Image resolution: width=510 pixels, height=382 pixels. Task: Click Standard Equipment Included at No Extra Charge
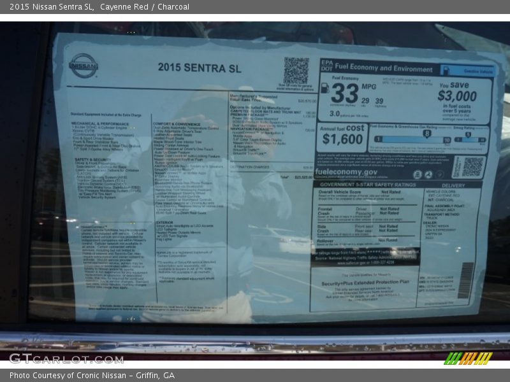[106, 115]
